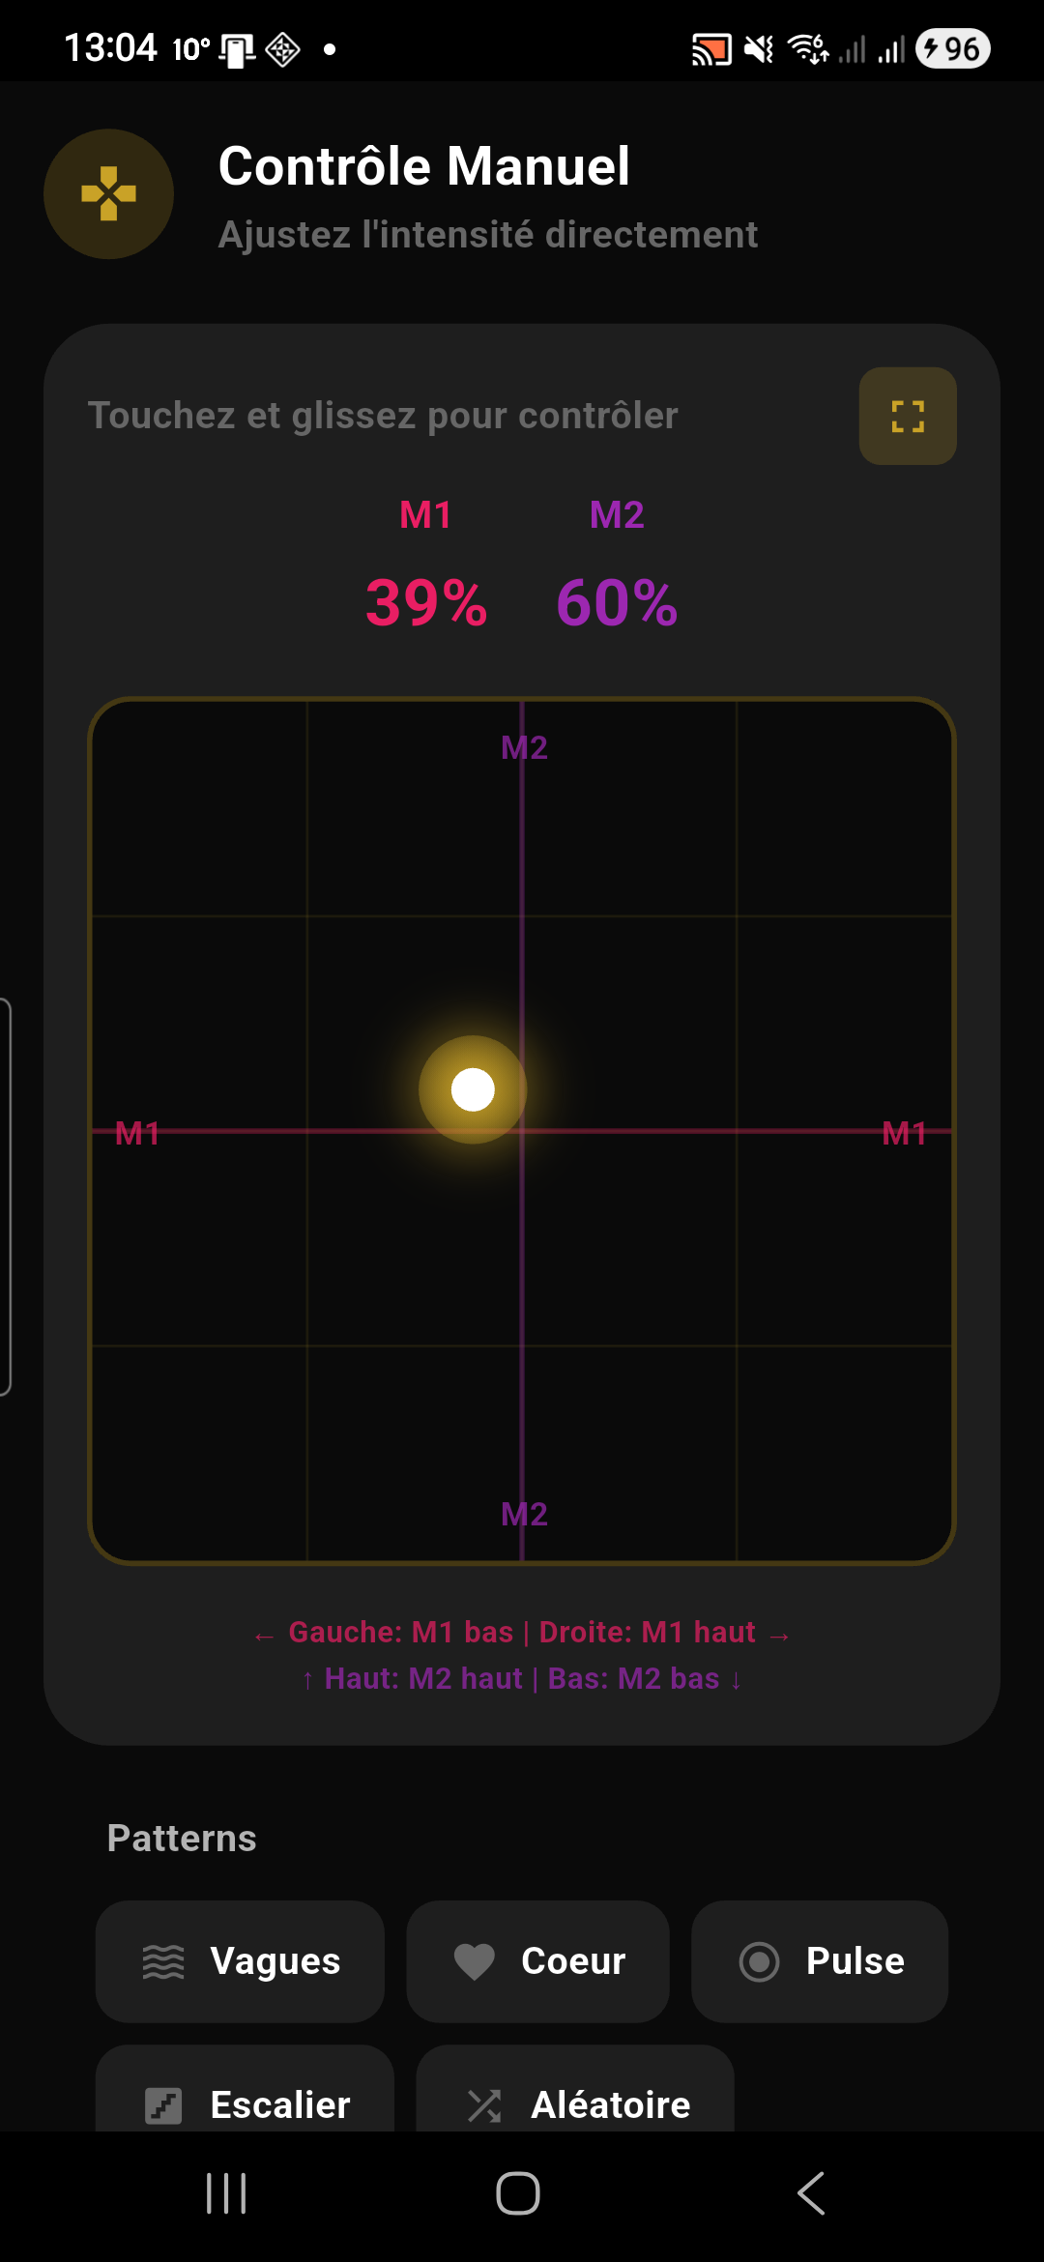Screen dimensions: 1044x2262
Task: Tap the M1 39% intensity readout
Action: [x=426, y=602]
